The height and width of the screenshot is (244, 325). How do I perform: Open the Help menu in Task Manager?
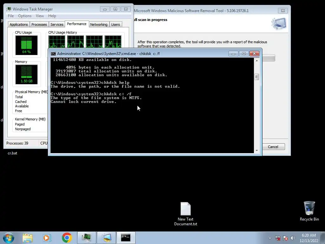[x=52, y=16]
